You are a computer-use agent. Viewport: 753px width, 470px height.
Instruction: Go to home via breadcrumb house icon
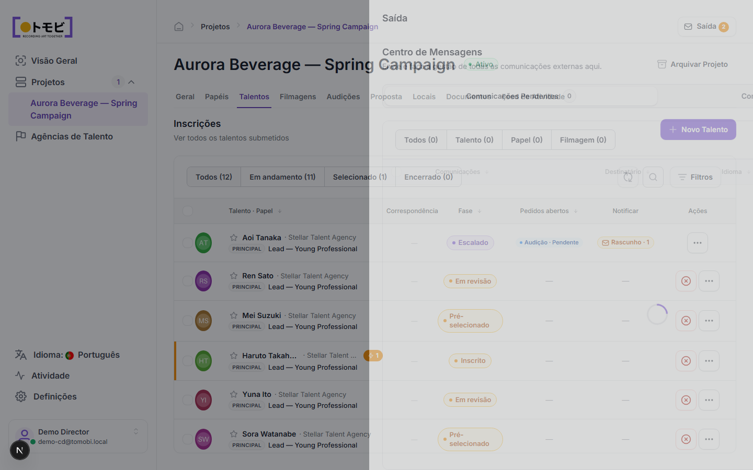179,27
